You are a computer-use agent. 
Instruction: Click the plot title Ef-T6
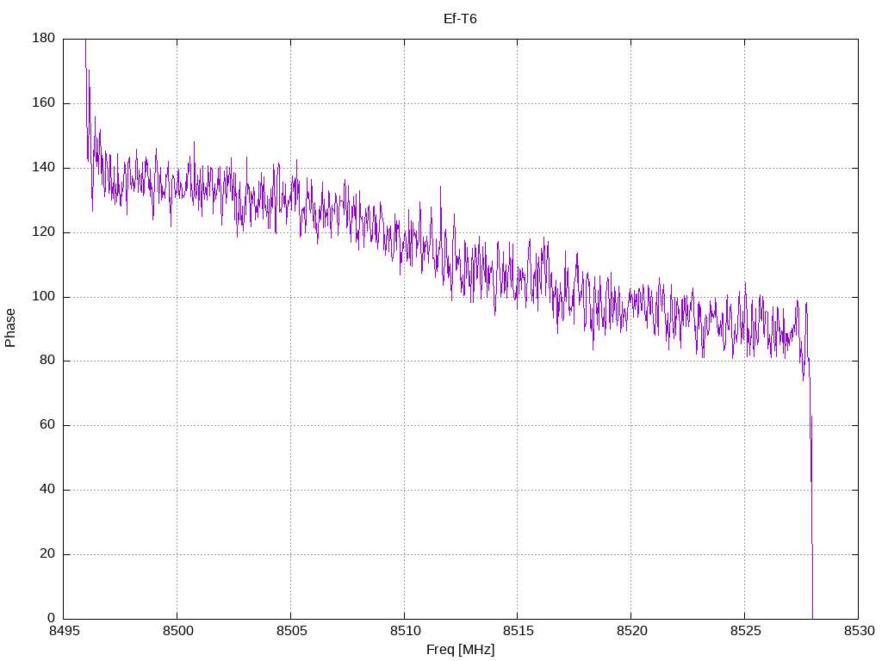point(460,19)
